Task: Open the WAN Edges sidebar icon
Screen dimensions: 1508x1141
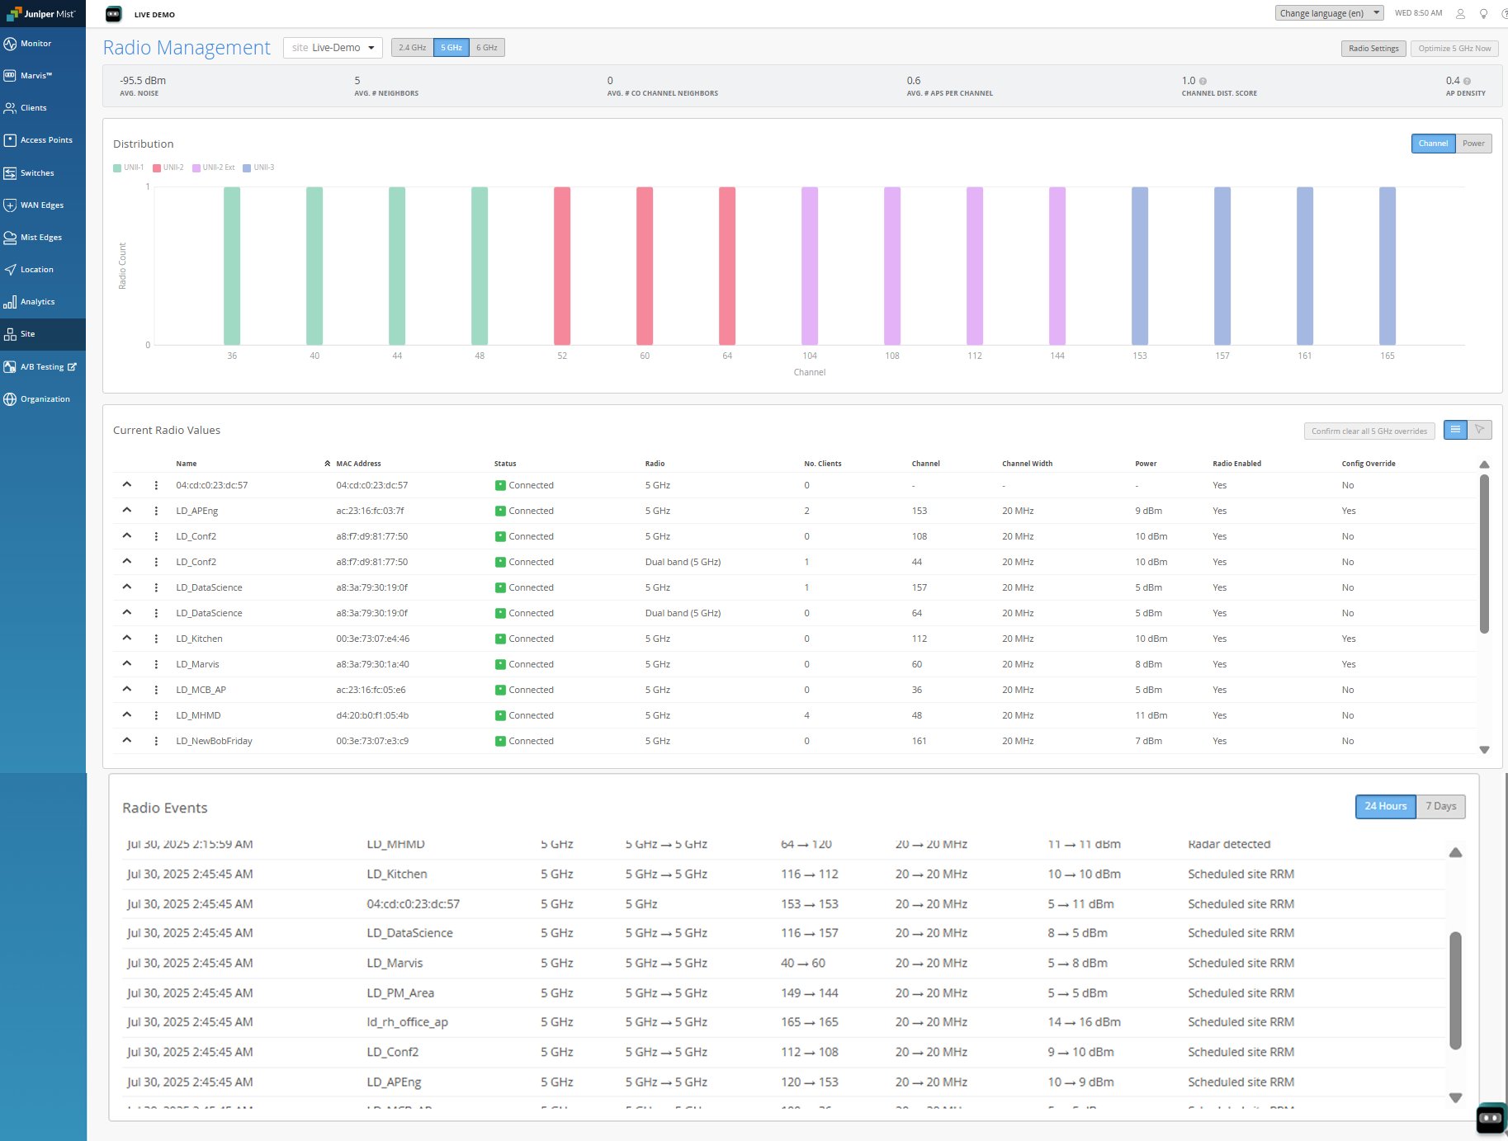Action: pyautogui.click(x=10, y=205)
